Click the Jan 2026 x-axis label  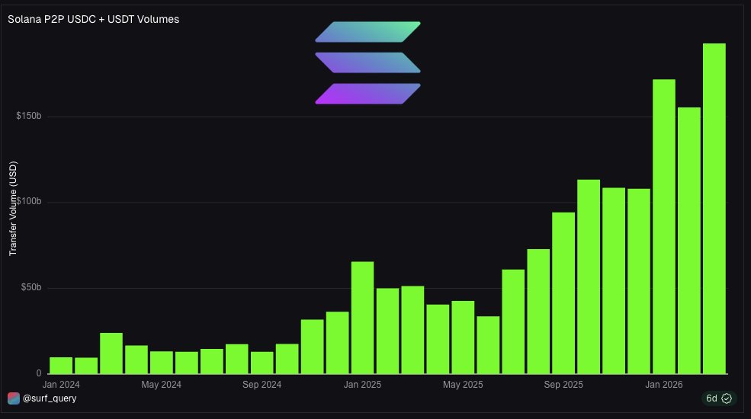click(x=663, y=384)
